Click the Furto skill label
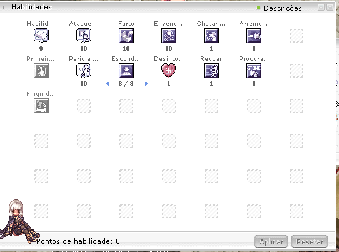Image resolution: width=339 pixels, height=252 pixels. [126, 23]
